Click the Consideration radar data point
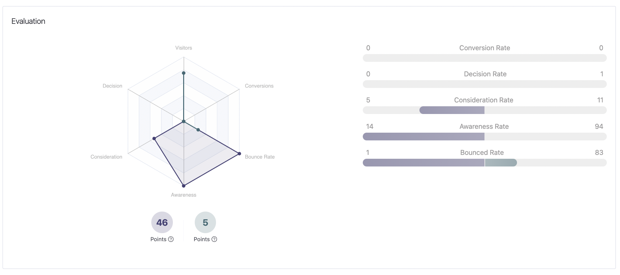 154,138
